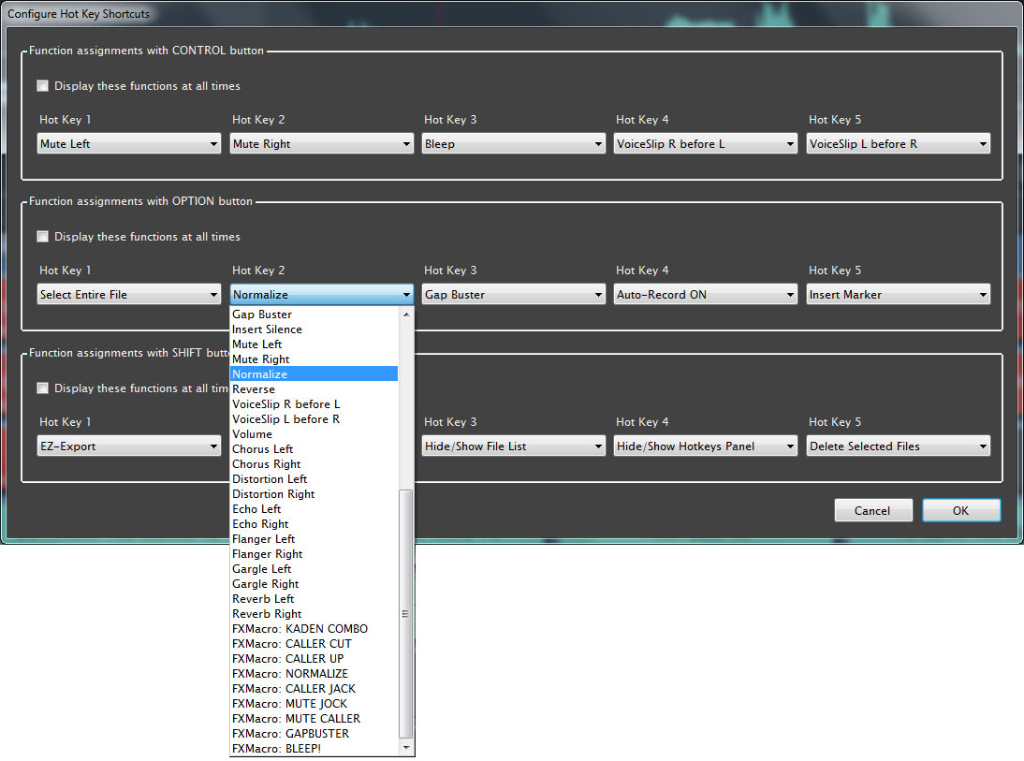Confirm hot key settings with OK

pyautogui.click(x=961, y=510)
